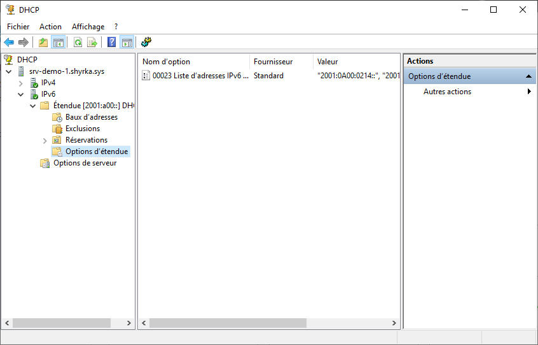Open the Affichage menu
Image resolution: width=538 pixels, height=345 pixels.
[x=88, y=27]
